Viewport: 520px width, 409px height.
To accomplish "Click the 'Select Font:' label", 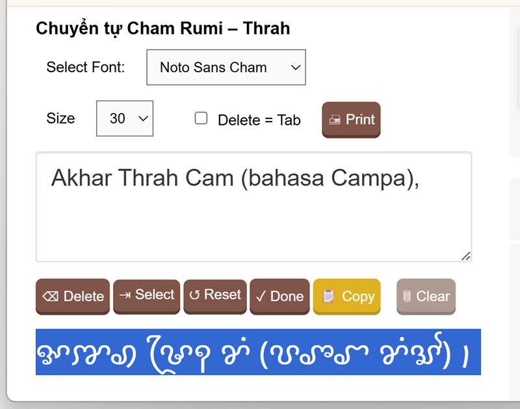I will (x=86, y=67).
